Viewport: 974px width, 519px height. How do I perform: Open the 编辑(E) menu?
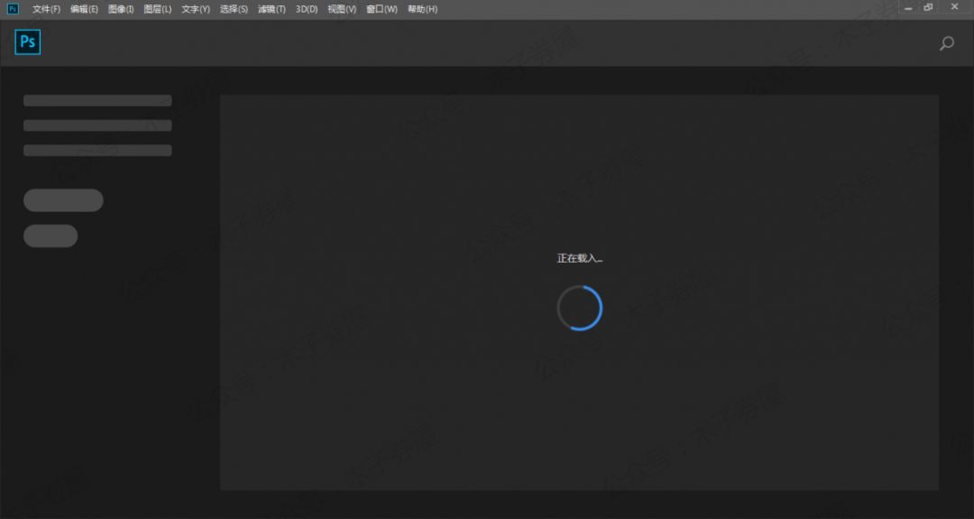84,9
